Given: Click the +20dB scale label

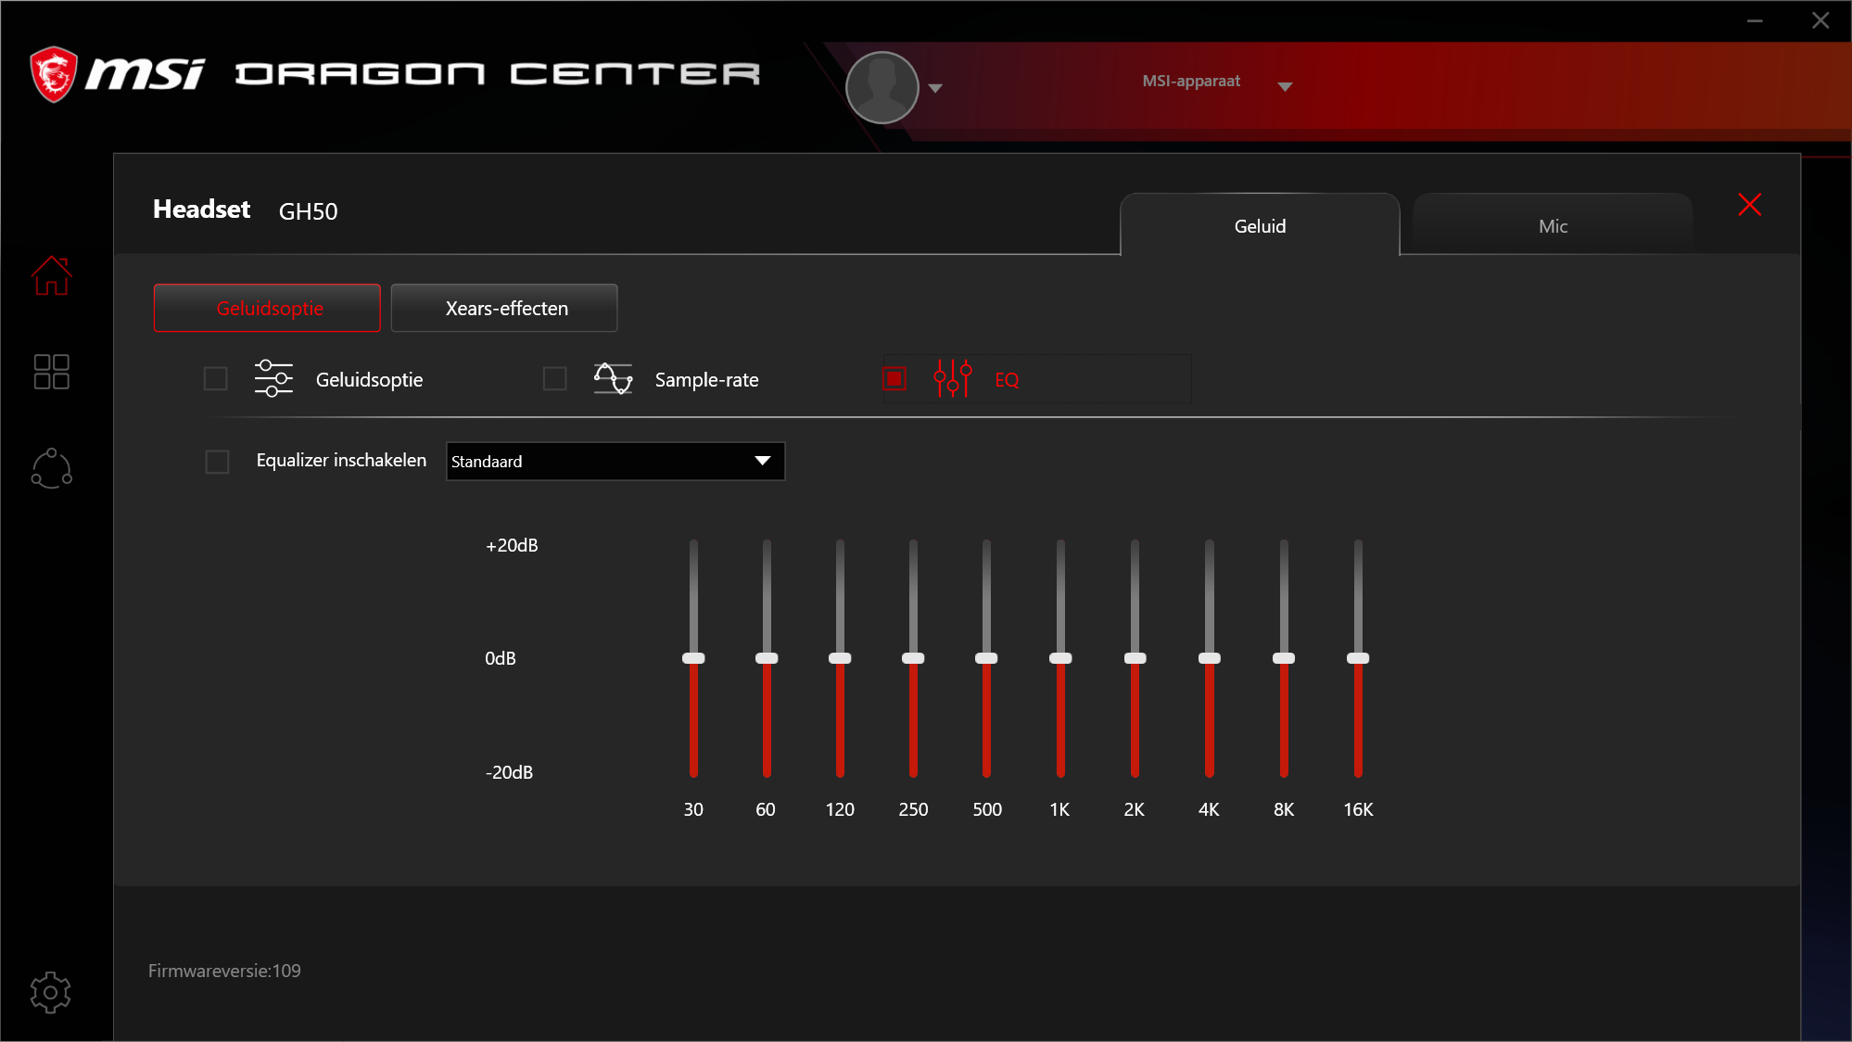Looking at the screenshot, I should tap(512, 545).
